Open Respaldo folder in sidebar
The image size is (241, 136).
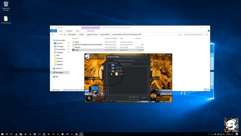(59, 65)
